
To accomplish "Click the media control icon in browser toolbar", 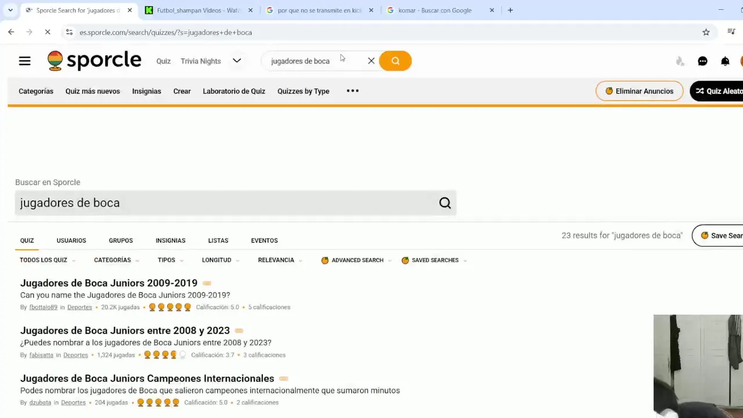I will (x=731, y=32).
